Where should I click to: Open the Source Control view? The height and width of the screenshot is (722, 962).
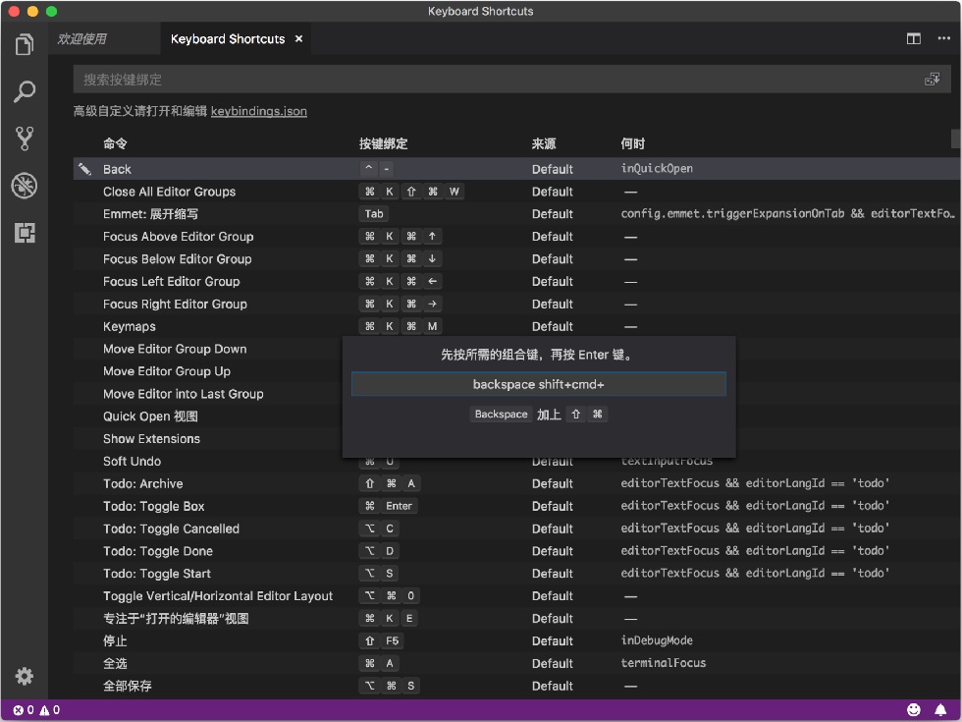[24, 139]
